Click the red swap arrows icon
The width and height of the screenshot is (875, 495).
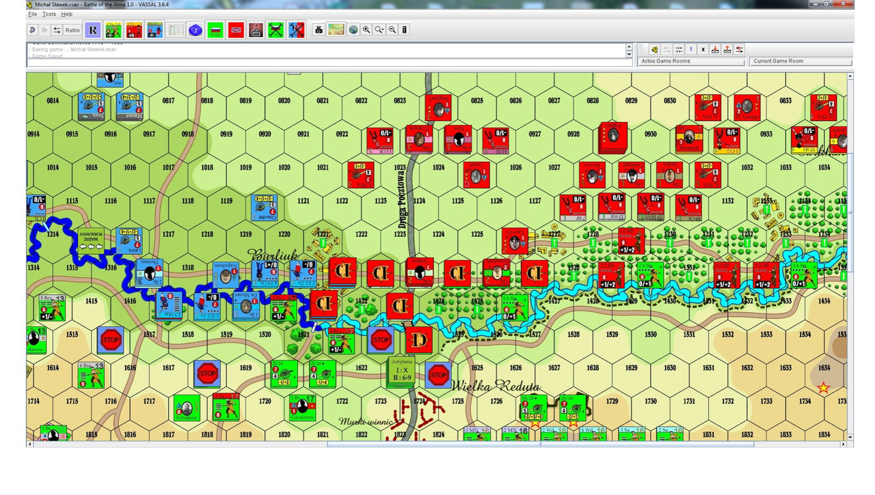740,49
